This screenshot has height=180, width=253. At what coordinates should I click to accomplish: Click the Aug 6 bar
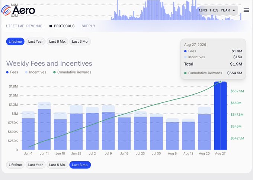172,134
